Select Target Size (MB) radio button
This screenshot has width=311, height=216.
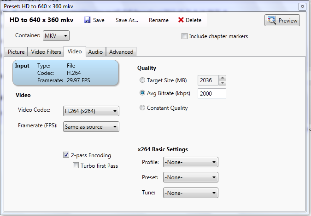142,80
